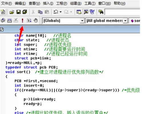The width and height of the screenshot is (142, 114).
Task: Click the Redo arrow icon
Action: point(66,12)
